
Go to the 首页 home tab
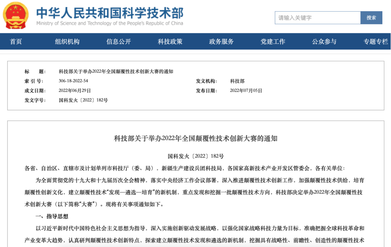[x=16, y=42]
